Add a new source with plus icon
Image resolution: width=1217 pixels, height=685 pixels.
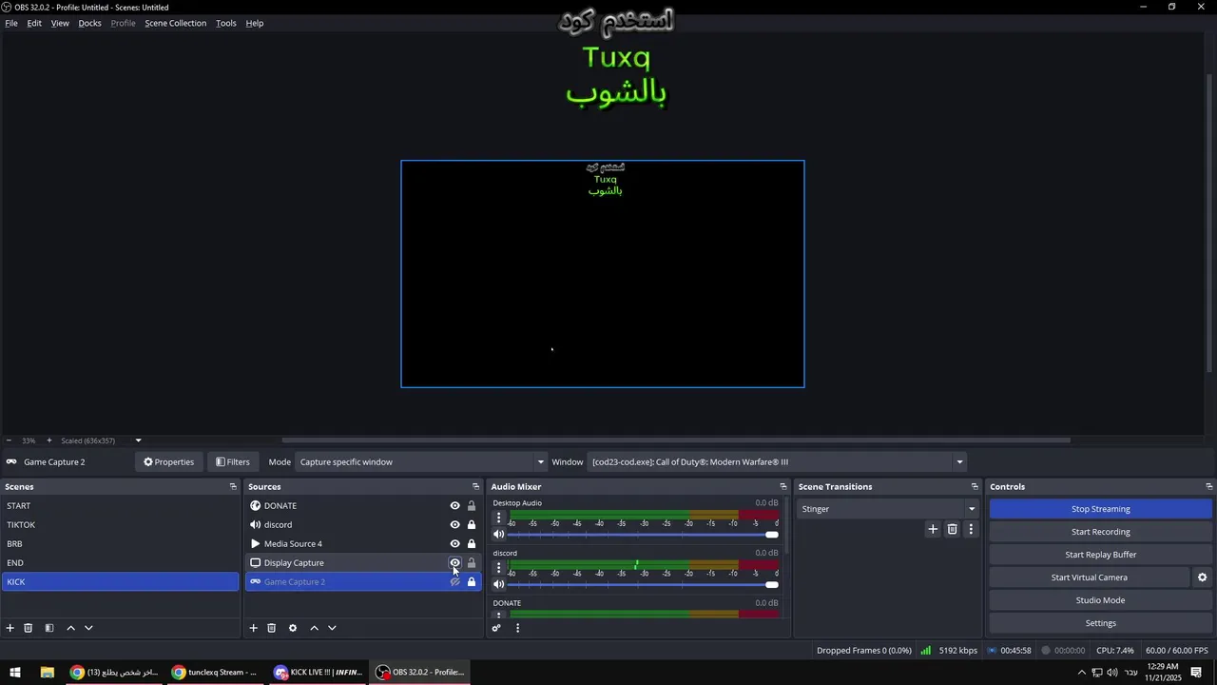[254, 628]
